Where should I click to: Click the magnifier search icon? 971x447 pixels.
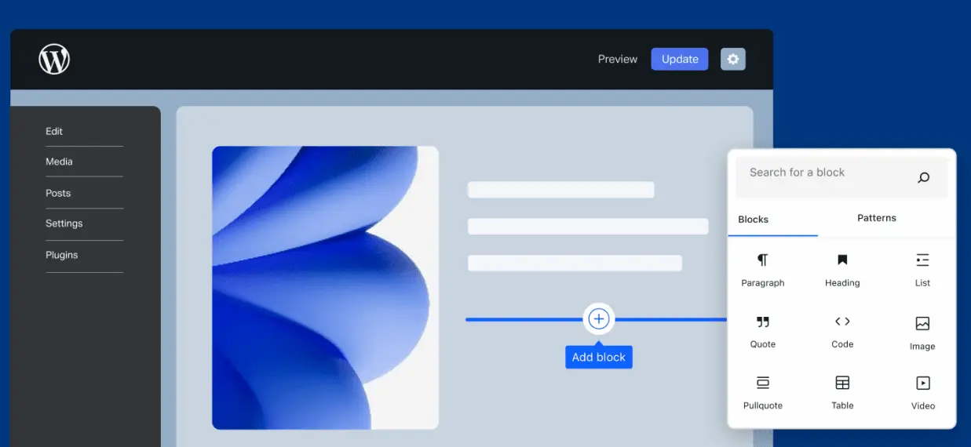click(x=923, y=177)
